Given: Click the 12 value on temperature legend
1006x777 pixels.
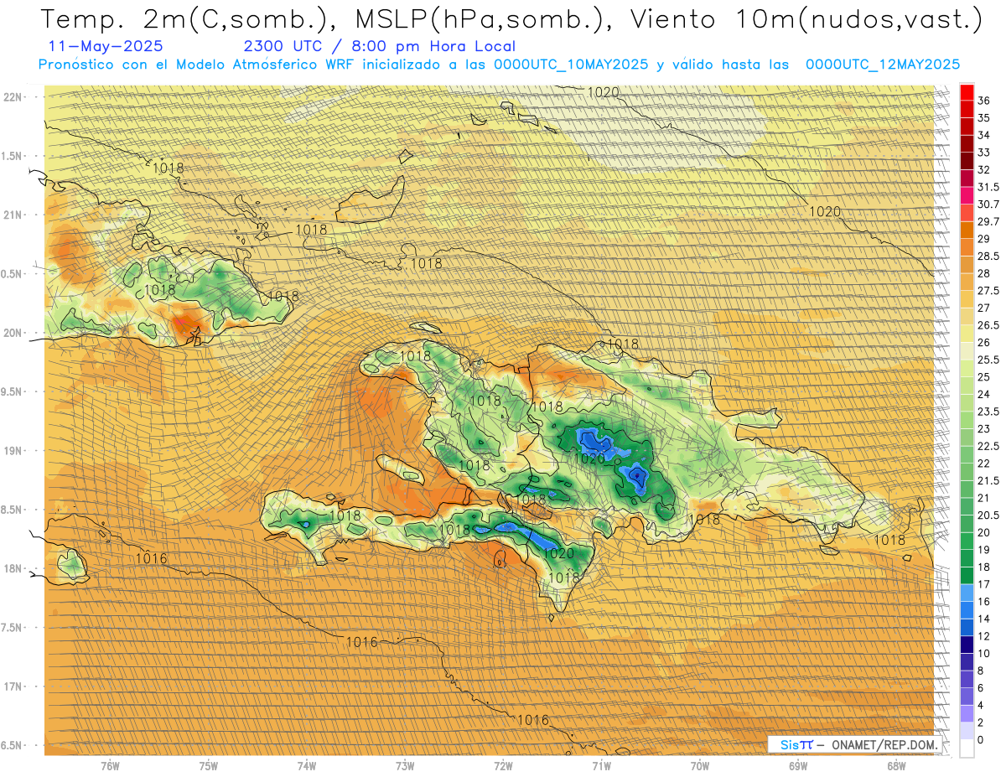Looking at the screenshot, I should (x=984, y=636).
